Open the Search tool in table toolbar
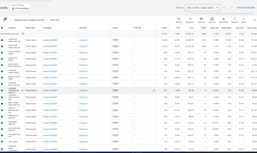The height and width of the screenshot is (153, 257). (x=179, y=20)
